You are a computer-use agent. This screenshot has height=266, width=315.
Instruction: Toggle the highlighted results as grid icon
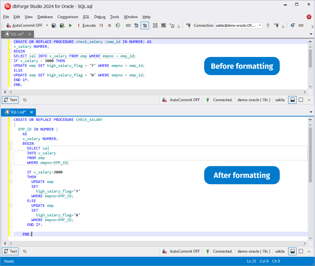tap(145, 25)
